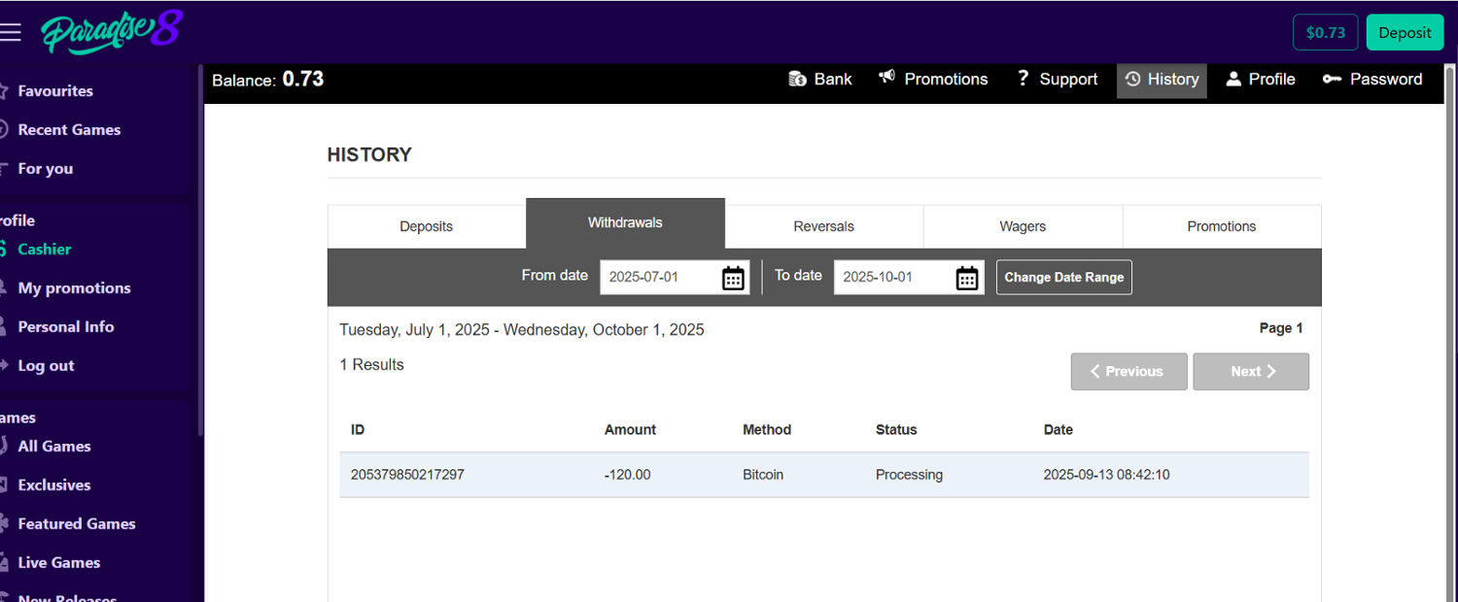Switch to the Wagers tab
The height and width of the screenshot is (602, 1458).
1023,226
